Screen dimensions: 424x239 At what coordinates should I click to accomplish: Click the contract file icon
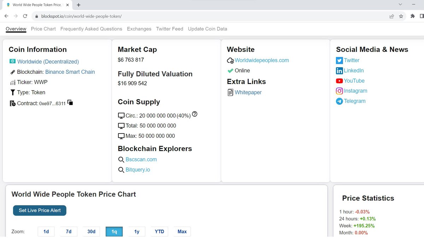pyautogui.click(x=13, y=103)
